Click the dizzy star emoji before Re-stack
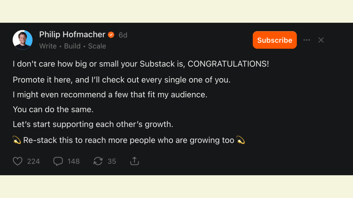The height and width of the screenshot is (198, 353). click(x=17, y=140)
